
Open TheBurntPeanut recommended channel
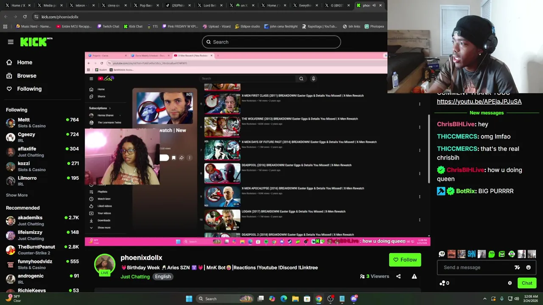point(42,250)
